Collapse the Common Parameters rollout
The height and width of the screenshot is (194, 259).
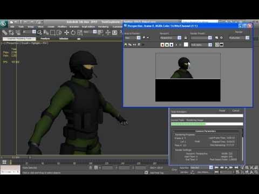point(206,131)
